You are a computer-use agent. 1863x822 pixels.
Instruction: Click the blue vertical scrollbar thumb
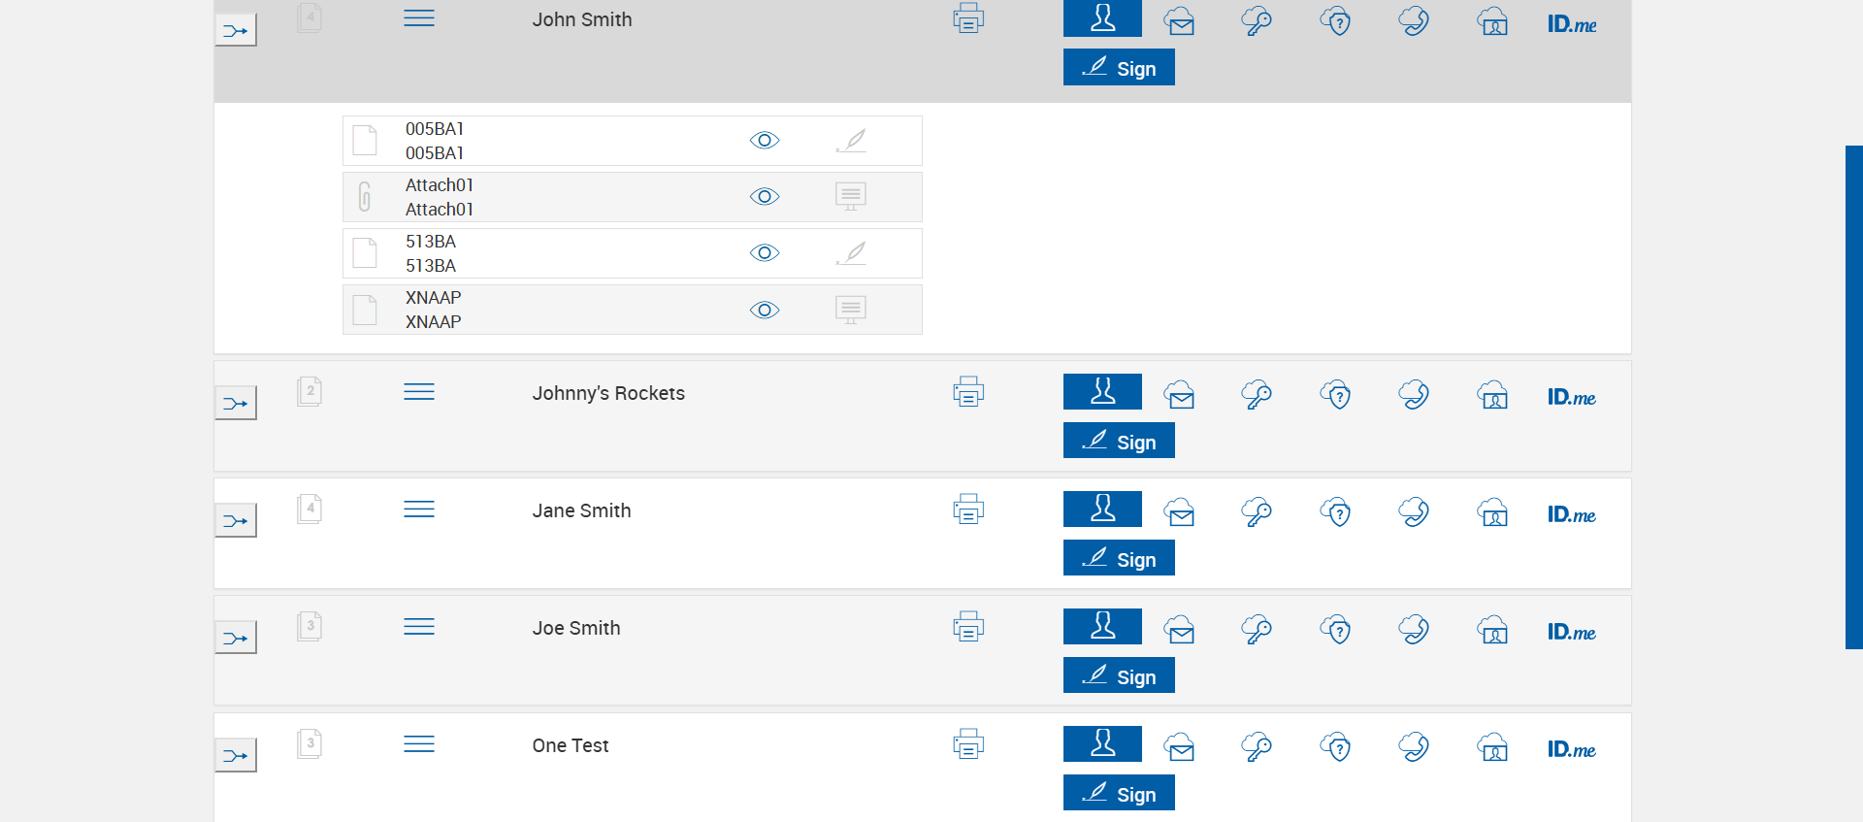coord(1853,397)
